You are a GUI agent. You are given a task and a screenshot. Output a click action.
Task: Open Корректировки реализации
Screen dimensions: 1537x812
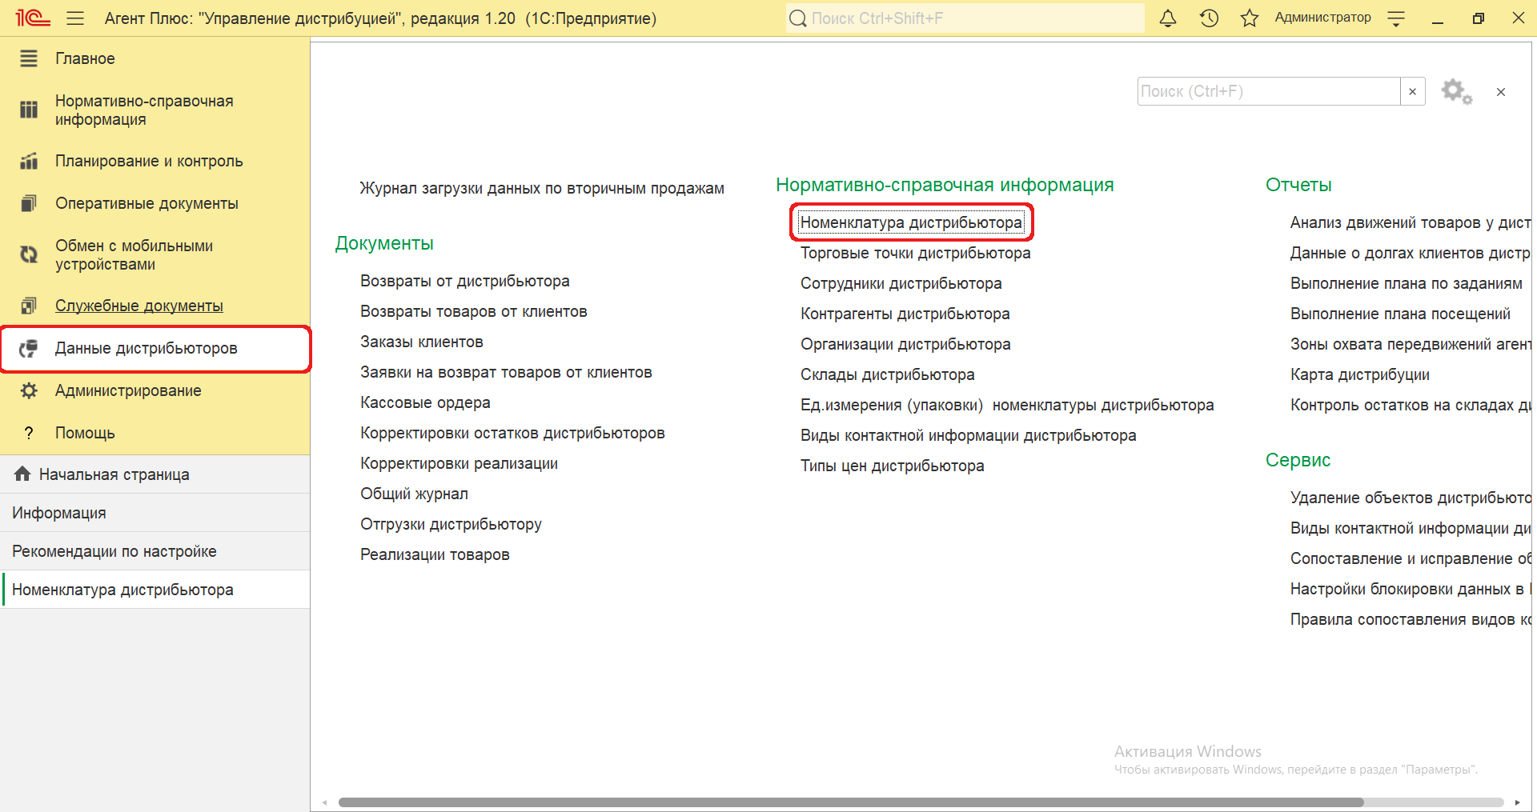pos(459,463)
